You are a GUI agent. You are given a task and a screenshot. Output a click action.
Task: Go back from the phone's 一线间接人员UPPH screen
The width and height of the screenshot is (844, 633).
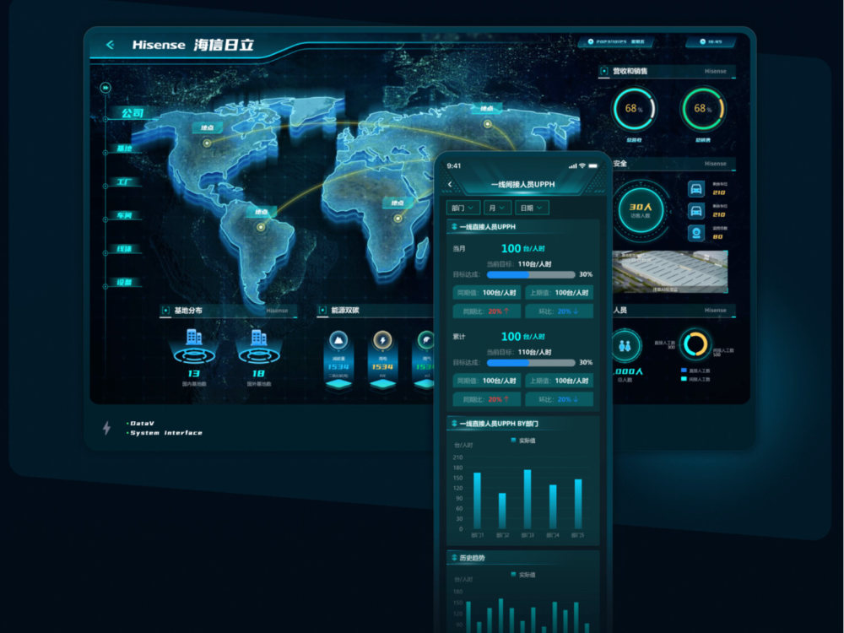[x=450, y=184]
